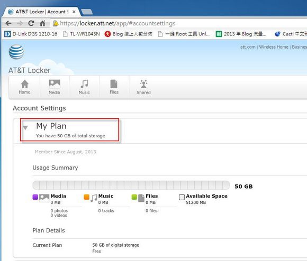Screen dimensions: 307x261
Task: Click the Files document icon in Usage Summary
Action: tap(141, 198)
